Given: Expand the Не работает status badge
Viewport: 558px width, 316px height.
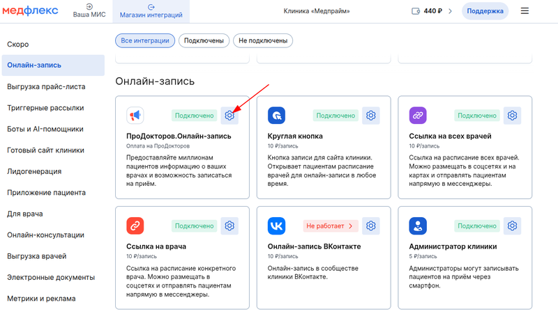Looking at the screenshot, I should 331,226.
